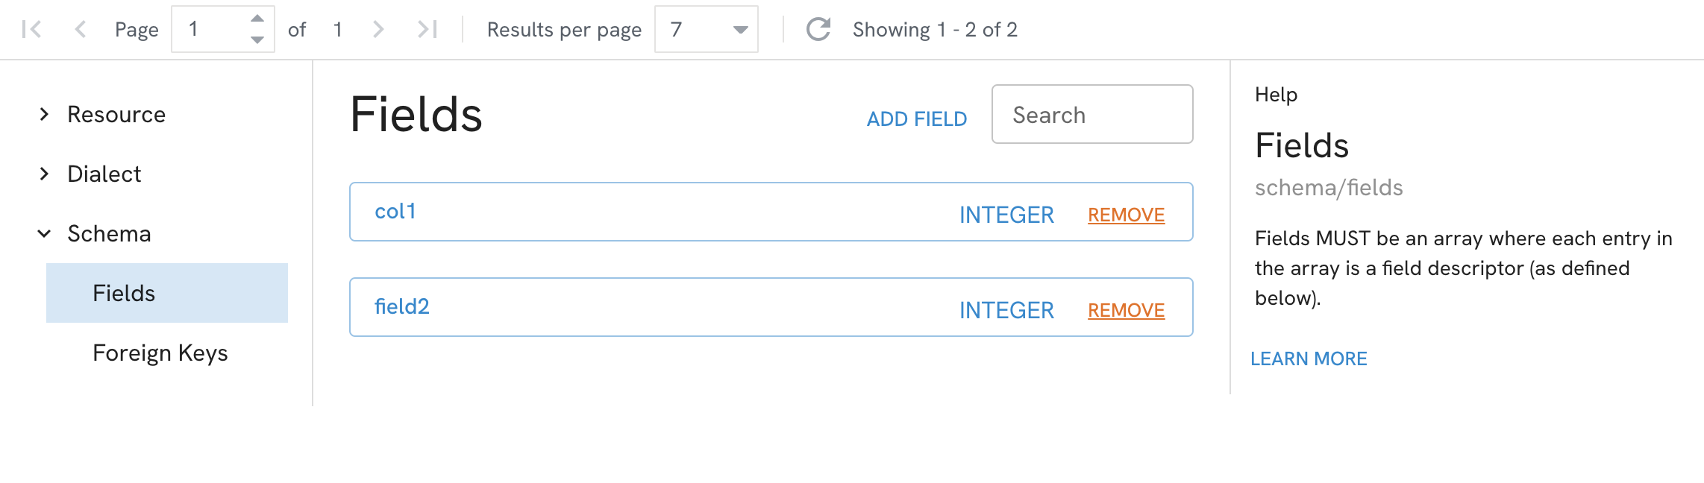Open the results per page dropdown
This screenshot has height=483, width=1704.
click(x=738, y=29)
